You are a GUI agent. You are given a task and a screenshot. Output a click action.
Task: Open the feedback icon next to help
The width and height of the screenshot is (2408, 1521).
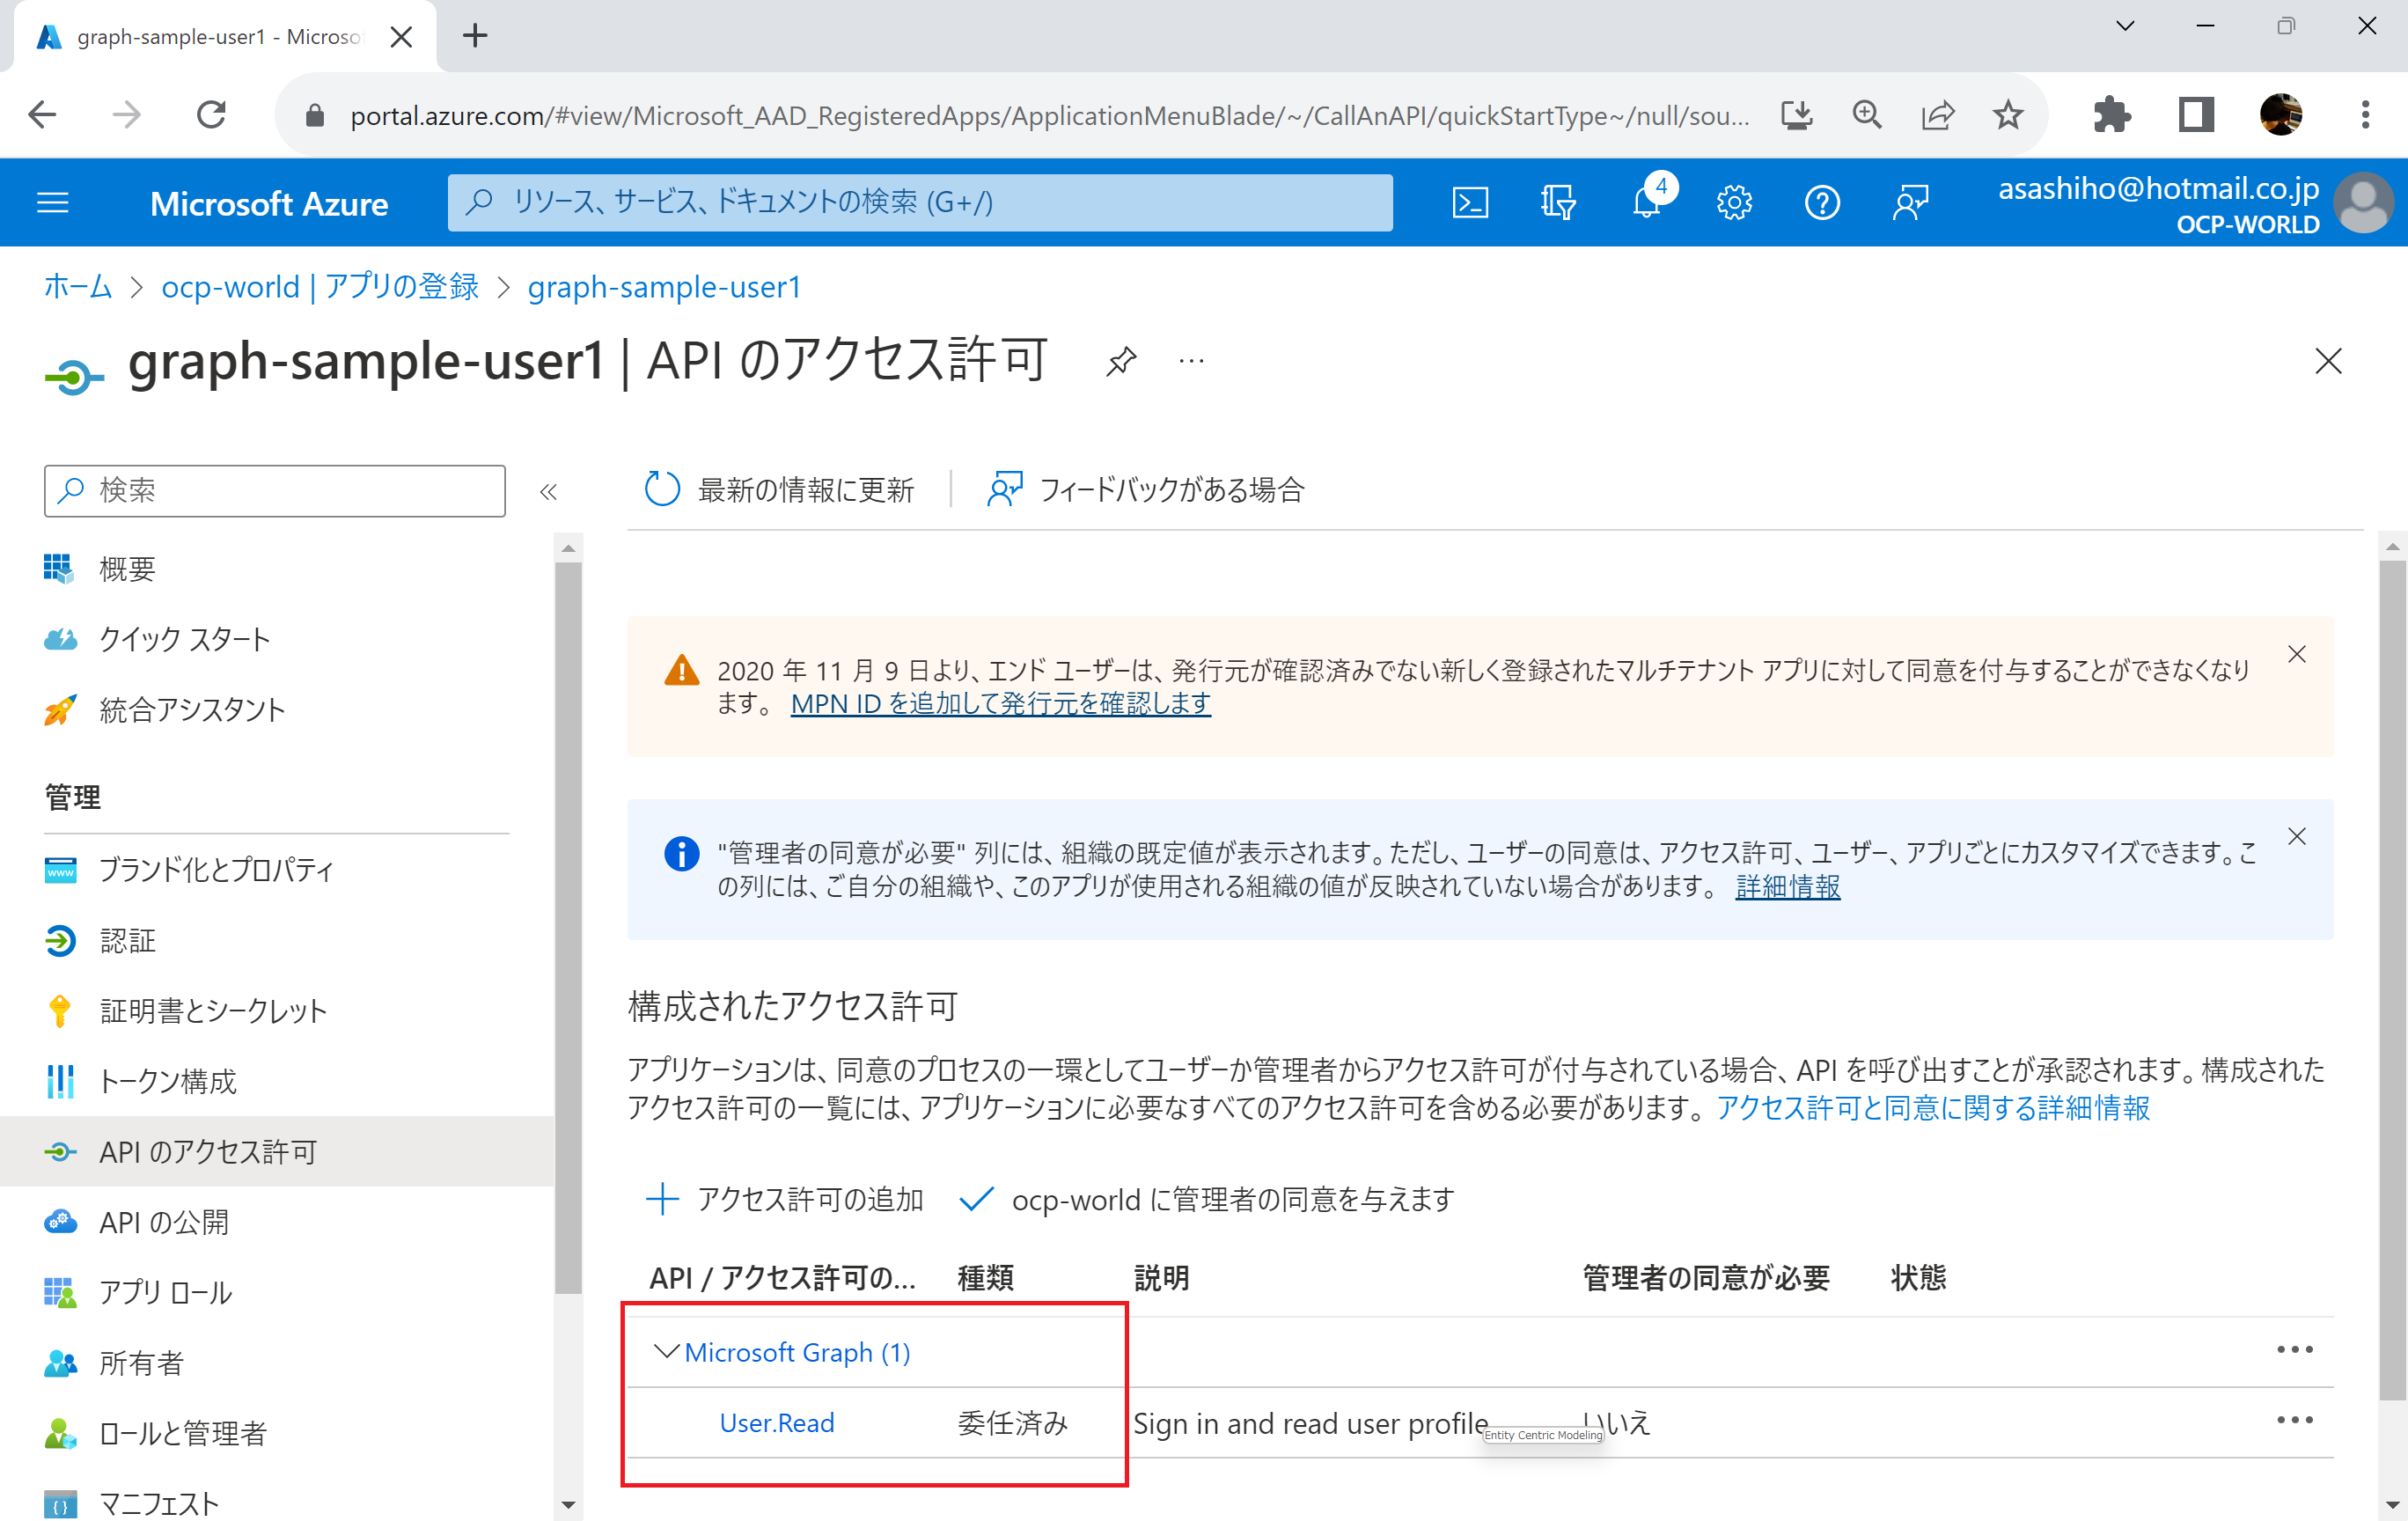click(1910, 202)
